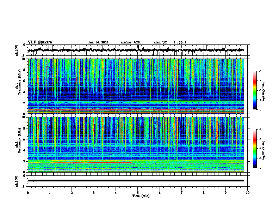
Task: Click the "9" minute tick label
Action: [x=225, y=193]
